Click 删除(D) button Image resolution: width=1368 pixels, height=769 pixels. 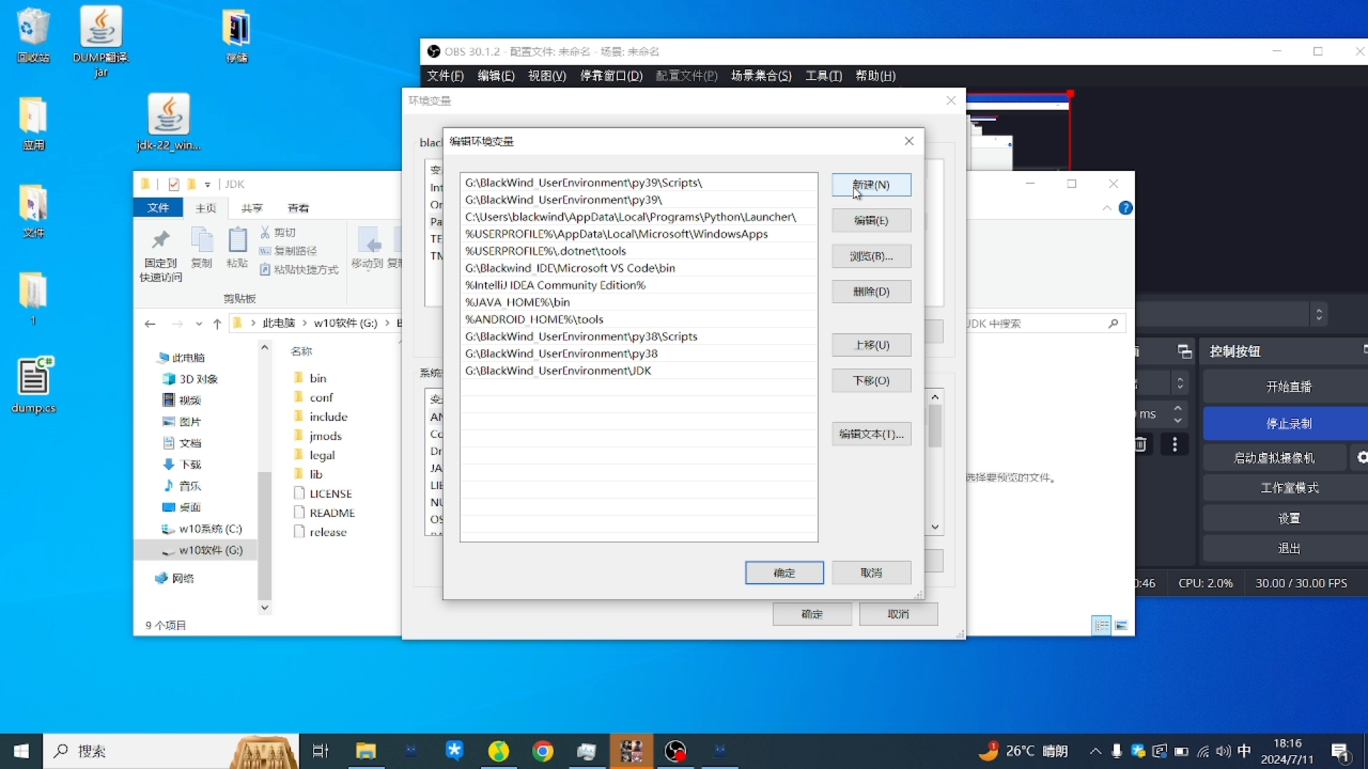[x=871, y=291]
